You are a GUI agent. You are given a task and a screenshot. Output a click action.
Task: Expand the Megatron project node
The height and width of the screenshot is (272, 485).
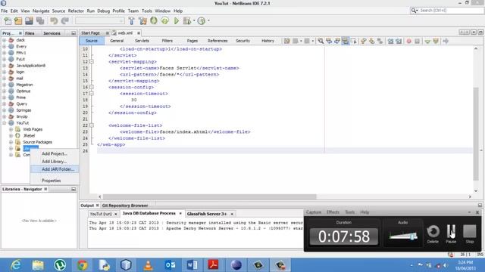5,85
